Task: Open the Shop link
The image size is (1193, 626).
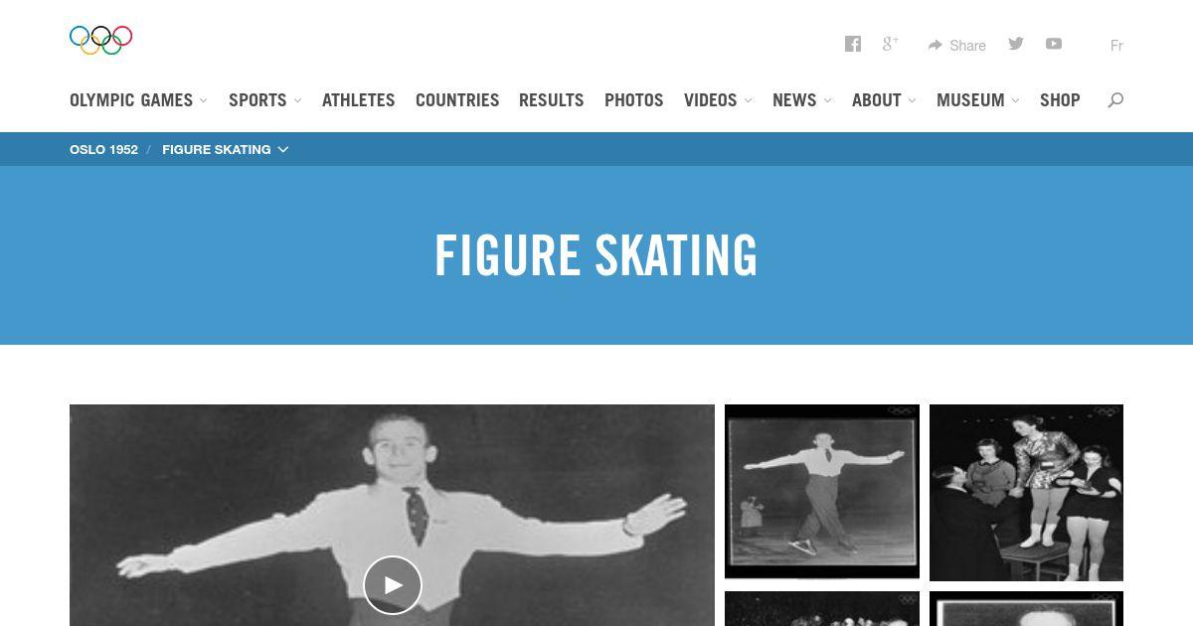Action: coord(1060,100)
